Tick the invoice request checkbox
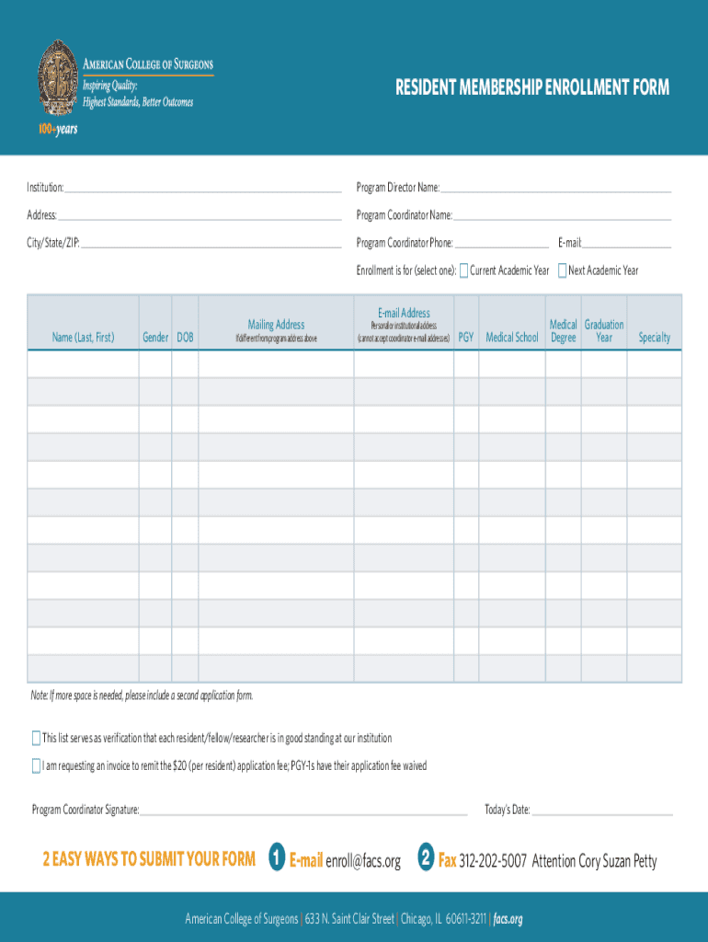708x942 pixels. 37,765
